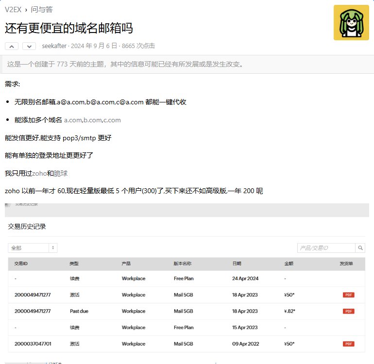Viewport: 374px width, 364px height.
Task: Select 版本名称 column header
Action: coord(183,264)
